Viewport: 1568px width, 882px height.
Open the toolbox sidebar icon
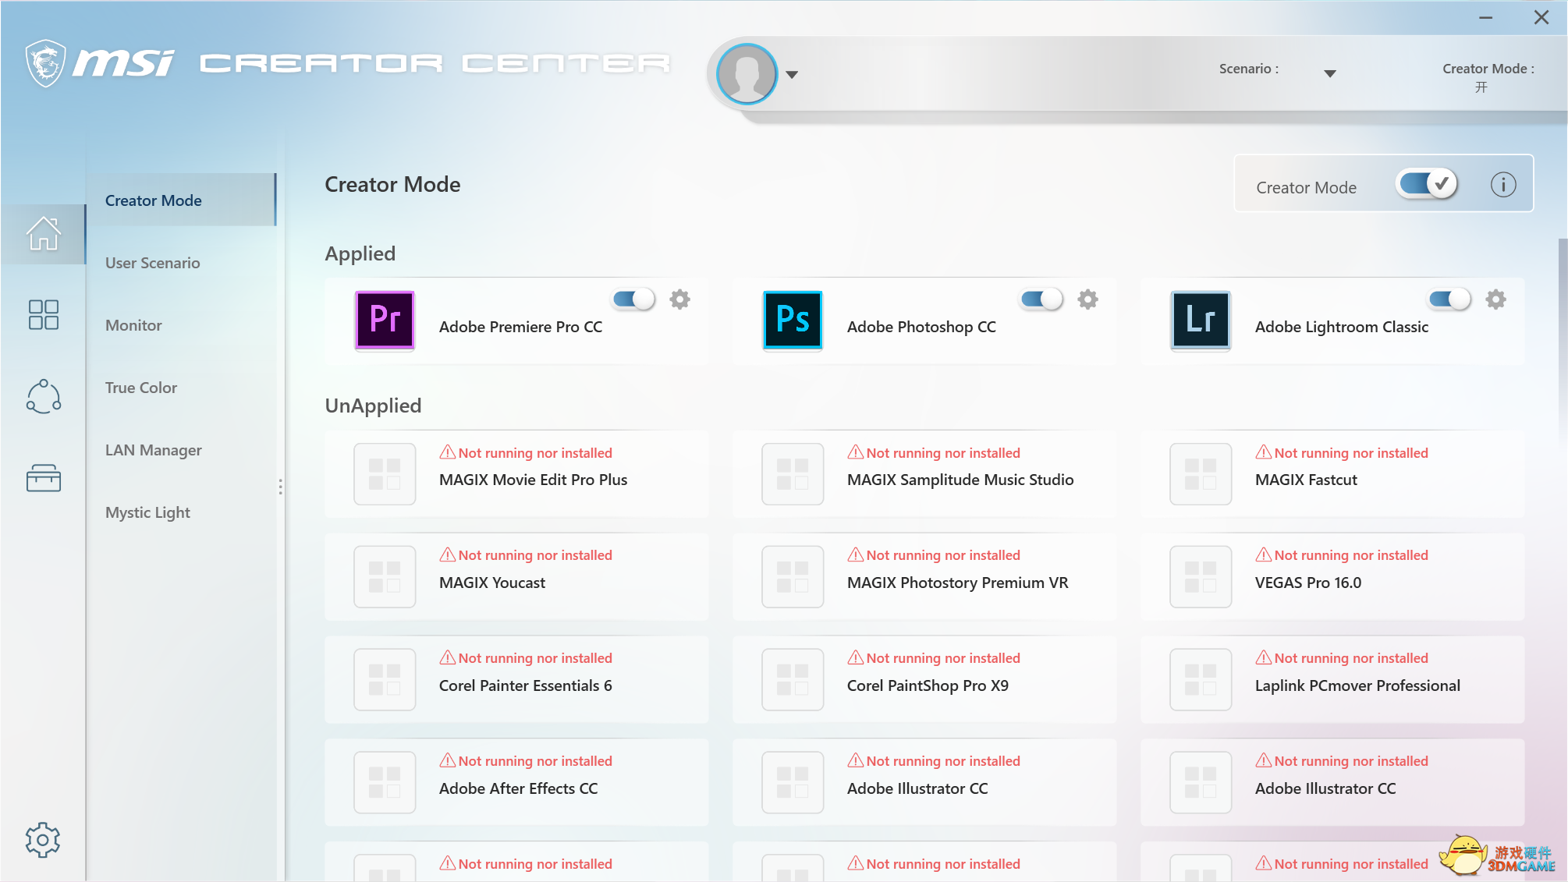(43, 477)
